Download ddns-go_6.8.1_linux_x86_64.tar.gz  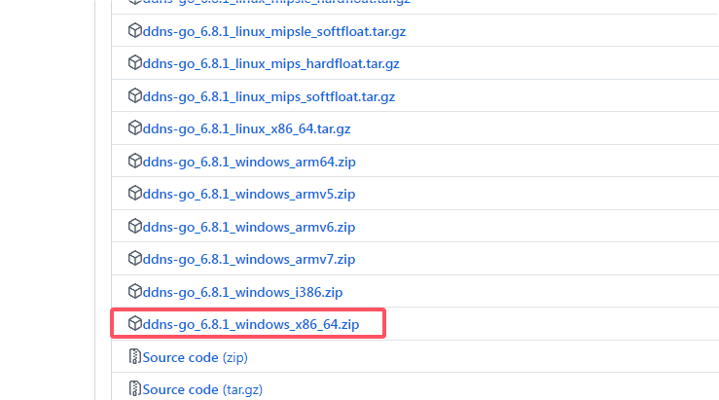pos(247,128)
